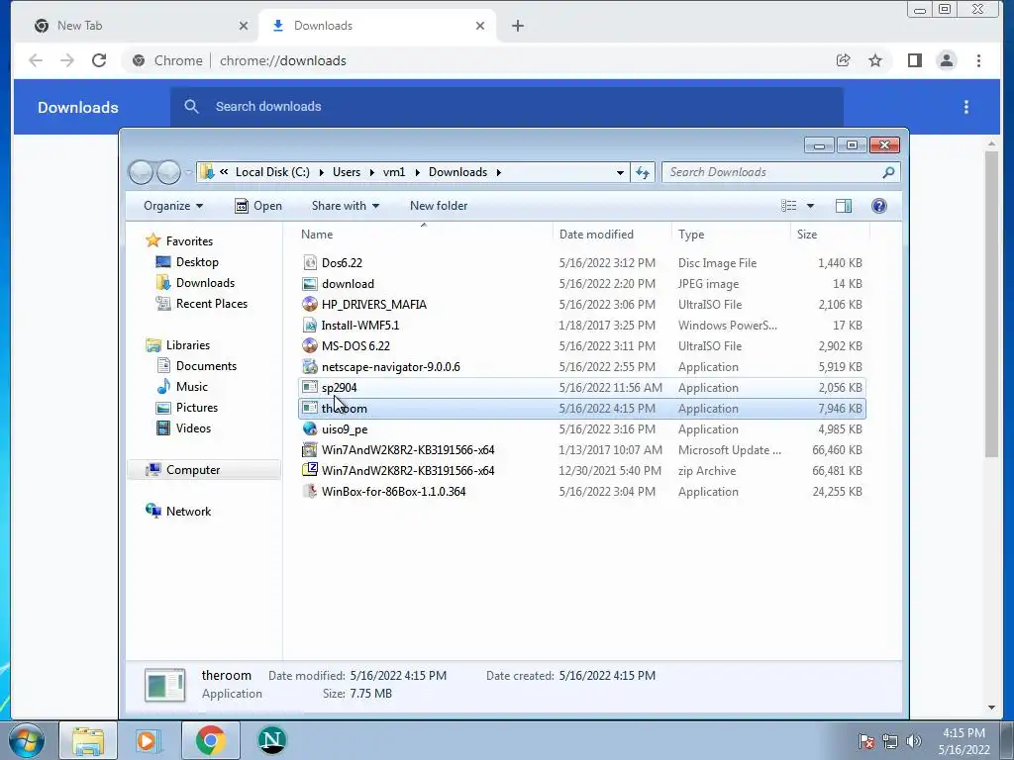1014x760 pixels.
Task: Open Documents library
Action: [x=197, y=366]
